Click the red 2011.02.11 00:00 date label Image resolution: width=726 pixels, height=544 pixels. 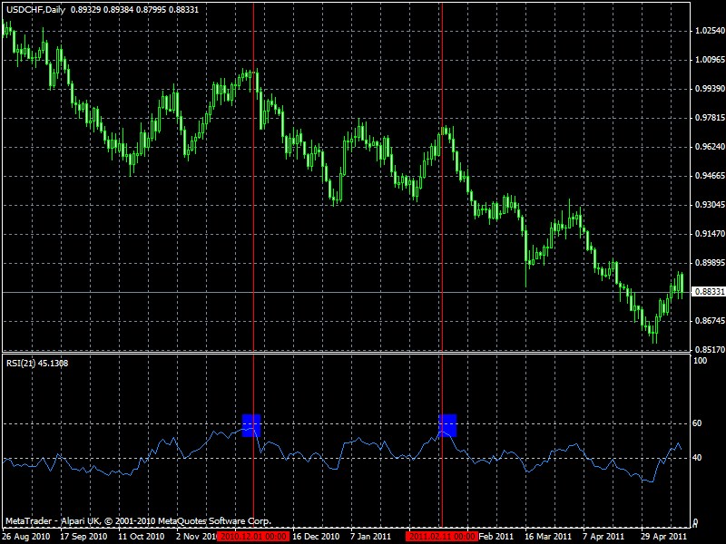click(442, 536)
